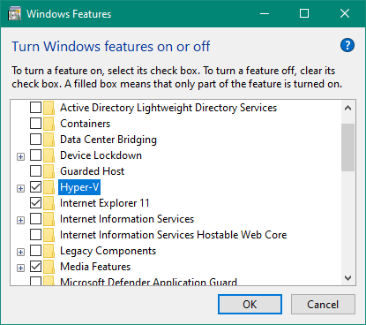Select the Hyper-V label in list
This screenshot has height=325, width=366.
point(79,187)
